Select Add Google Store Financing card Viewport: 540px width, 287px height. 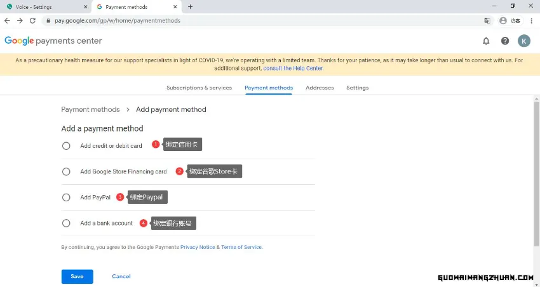click(x=66, y=171)
